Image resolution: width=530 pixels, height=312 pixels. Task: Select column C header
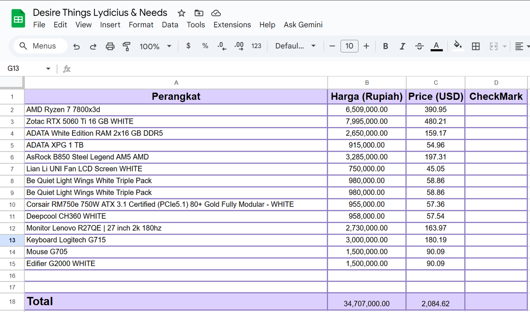point(435,83)
